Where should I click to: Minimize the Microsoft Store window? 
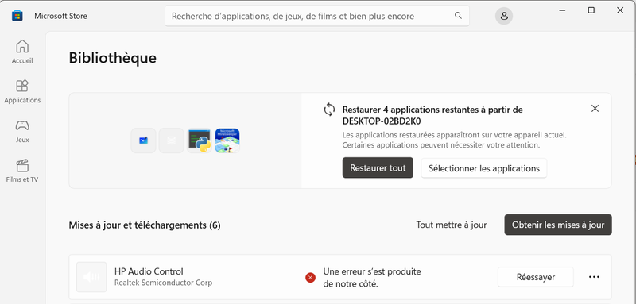(563, 10)
